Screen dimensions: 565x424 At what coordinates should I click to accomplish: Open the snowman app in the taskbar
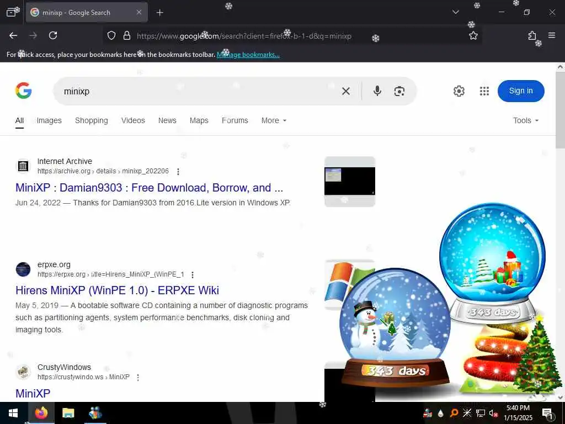coord(95,413)
